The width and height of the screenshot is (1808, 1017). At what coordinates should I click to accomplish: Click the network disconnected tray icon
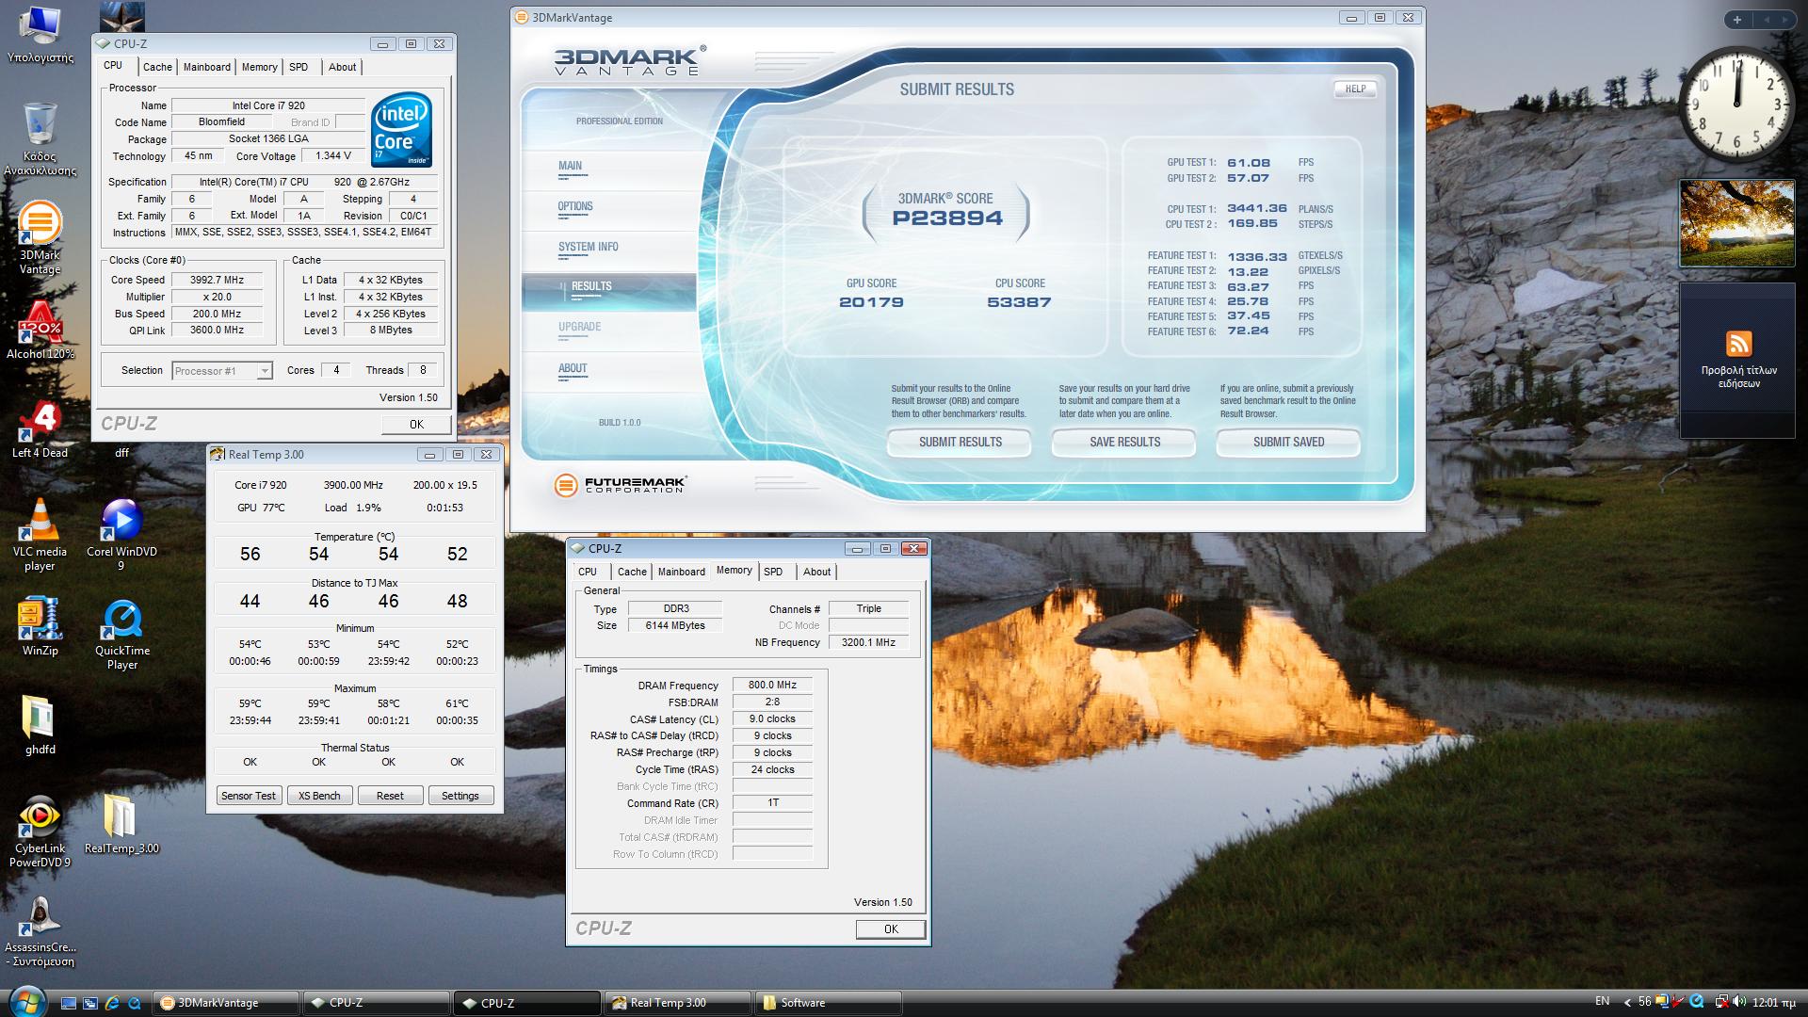[x=1720, y=1002]
